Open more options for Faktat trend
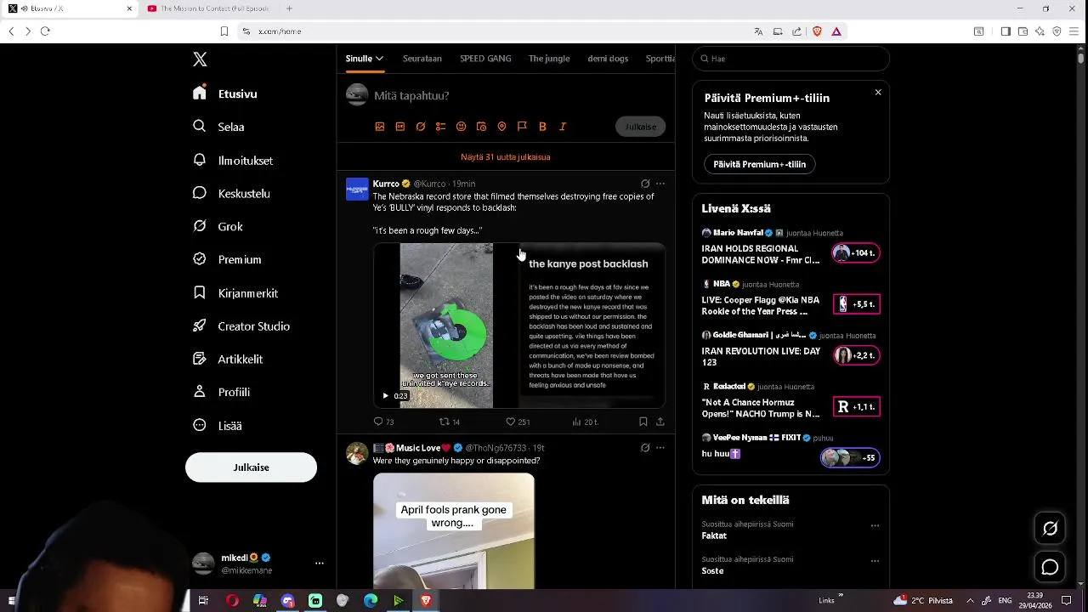This screenshot has height=612, width=1088. 875,526
